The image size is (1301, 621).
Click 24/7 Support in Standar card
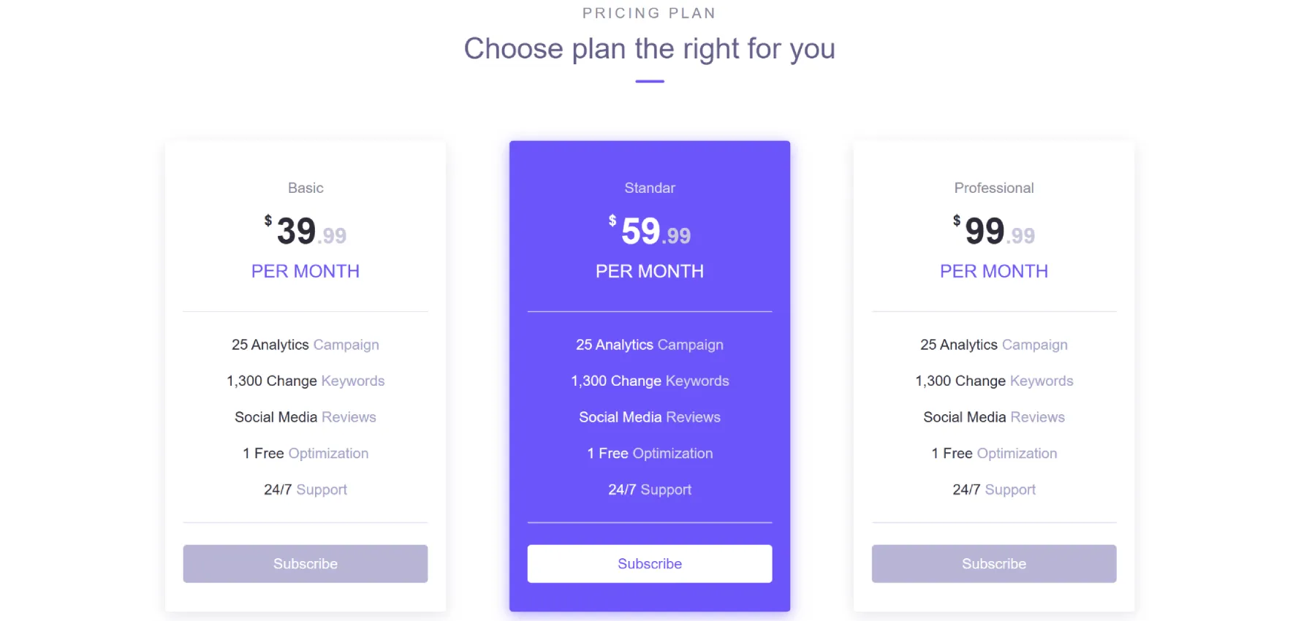650,489
